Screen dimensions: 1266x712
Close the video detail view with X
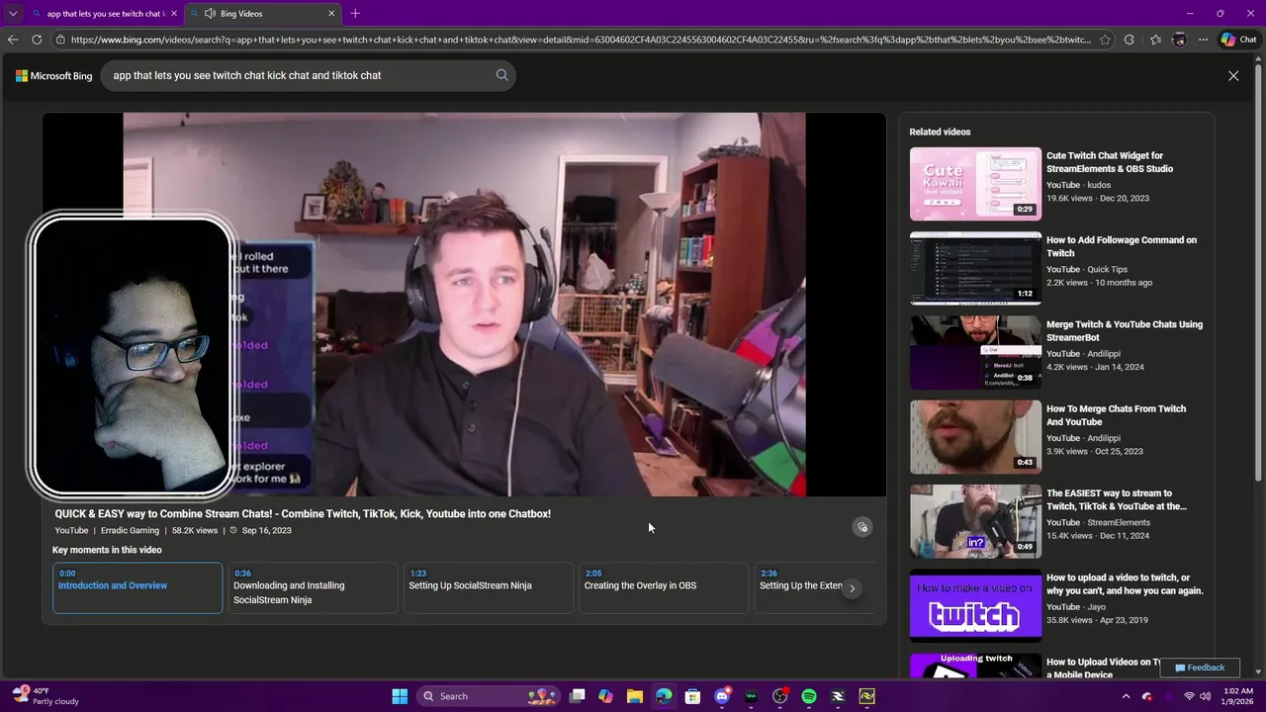coord(1233,75)
